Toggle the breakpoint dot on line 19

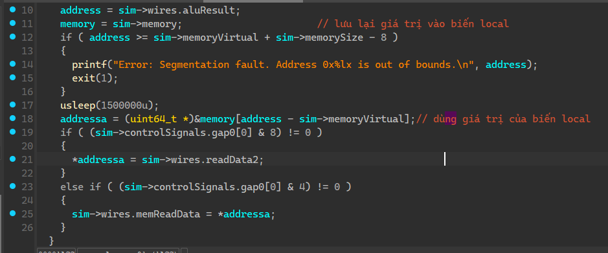pos(13,132)
